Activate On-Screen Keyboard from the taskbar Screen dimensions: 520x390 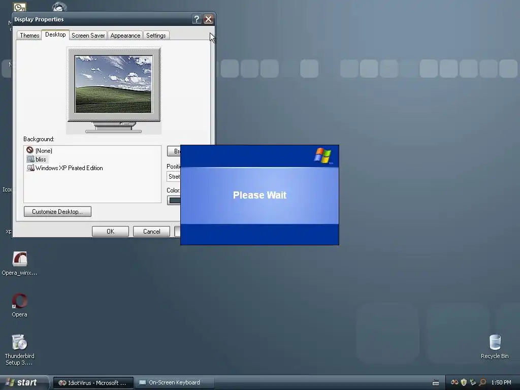[x=175, y=383]
